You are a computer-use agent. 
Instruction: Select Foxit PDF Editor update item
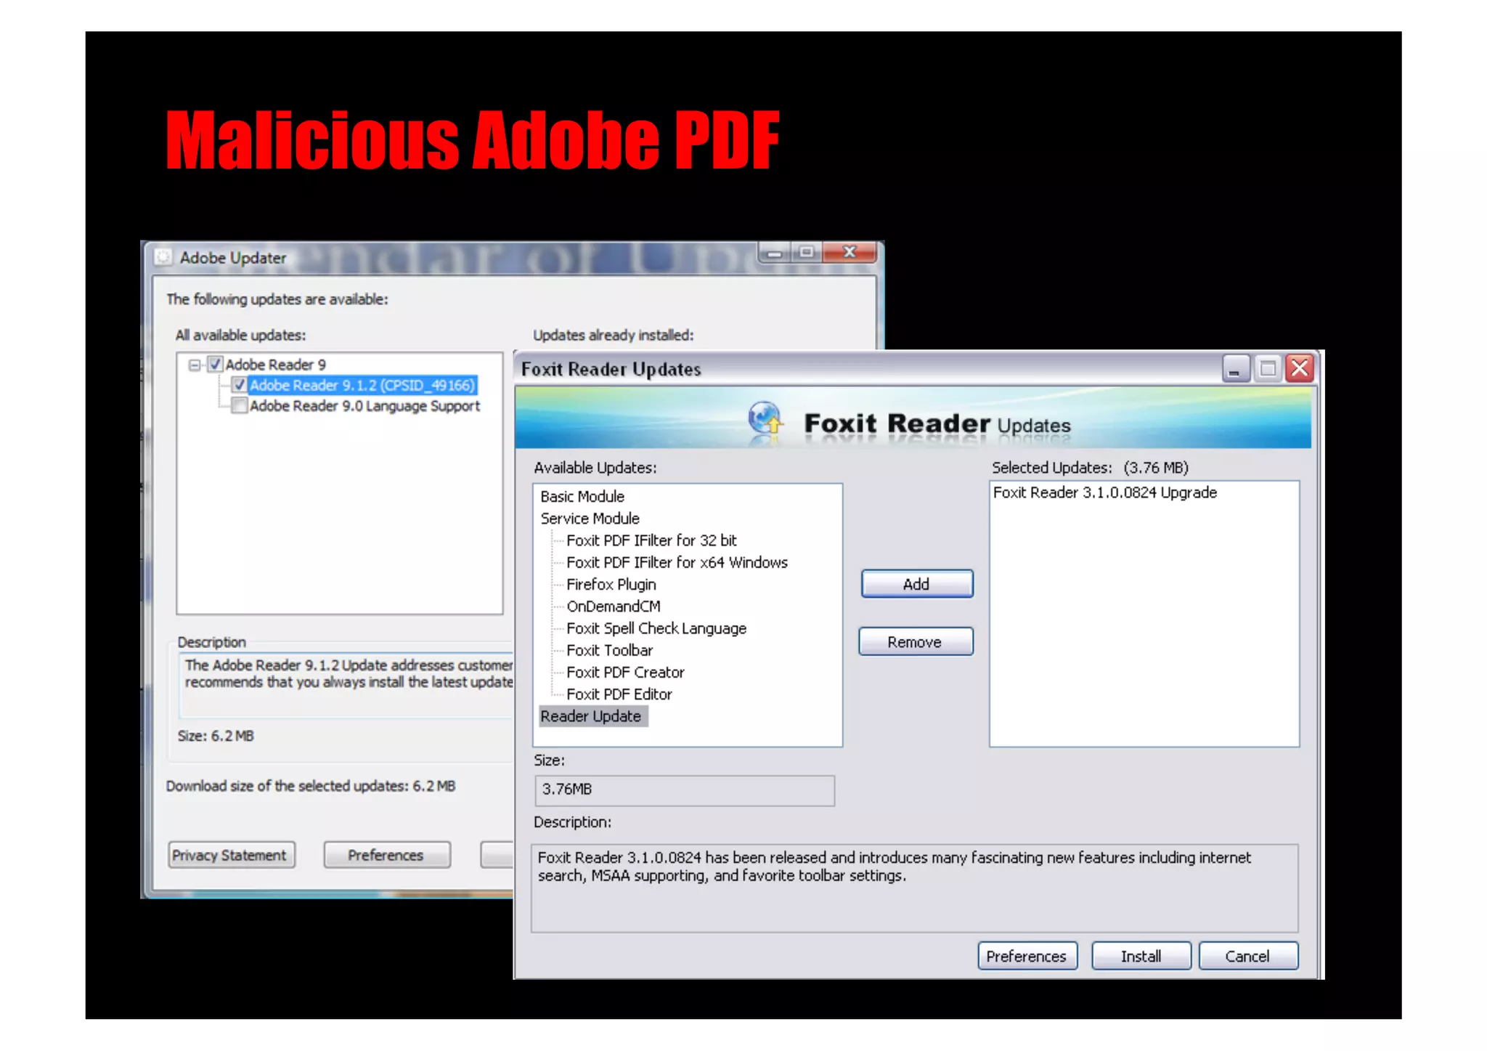(619, 694)
